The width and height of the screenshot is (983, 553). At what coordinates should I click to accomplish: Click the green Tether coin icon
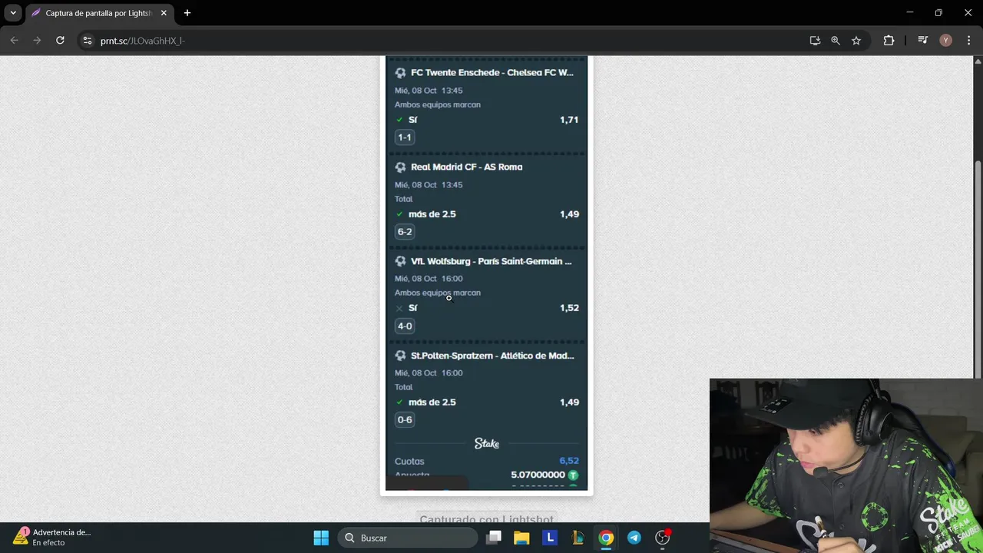point(573,475)
